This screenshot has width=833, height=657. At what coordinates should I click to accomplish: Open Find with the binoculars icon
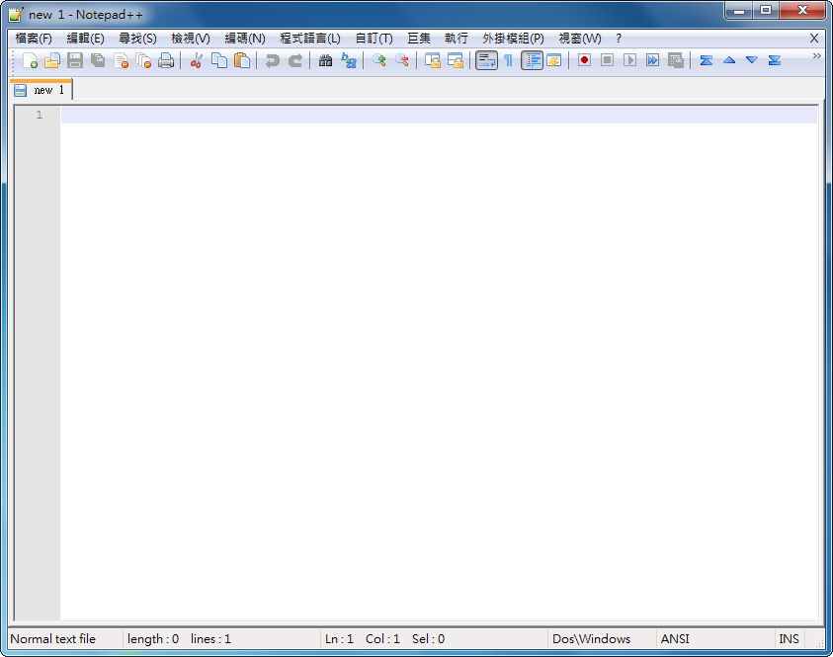(325, 60)
